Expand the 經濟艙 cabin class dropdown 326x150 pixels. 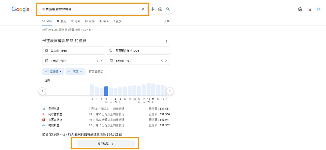tap(53, 72)
